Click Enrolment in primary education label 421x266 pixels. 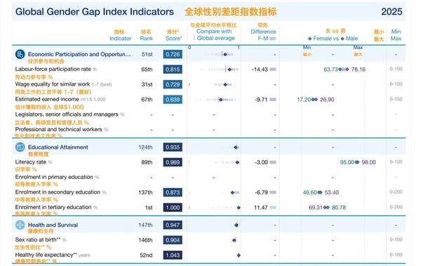click(54, 177)
